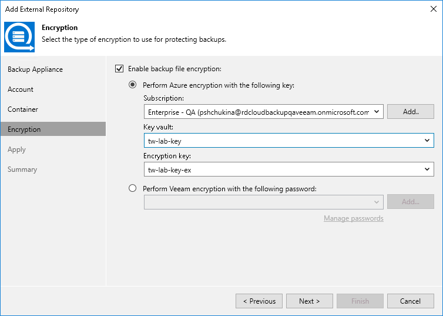Click the external repository wizard icon
Viewport: 443px width, 316px height.
(19, 37)
